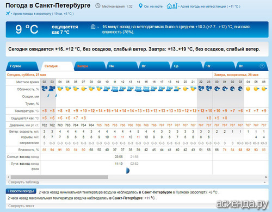Switch to the Завтра tab
The image size is (272, 212).
(90, 66)
